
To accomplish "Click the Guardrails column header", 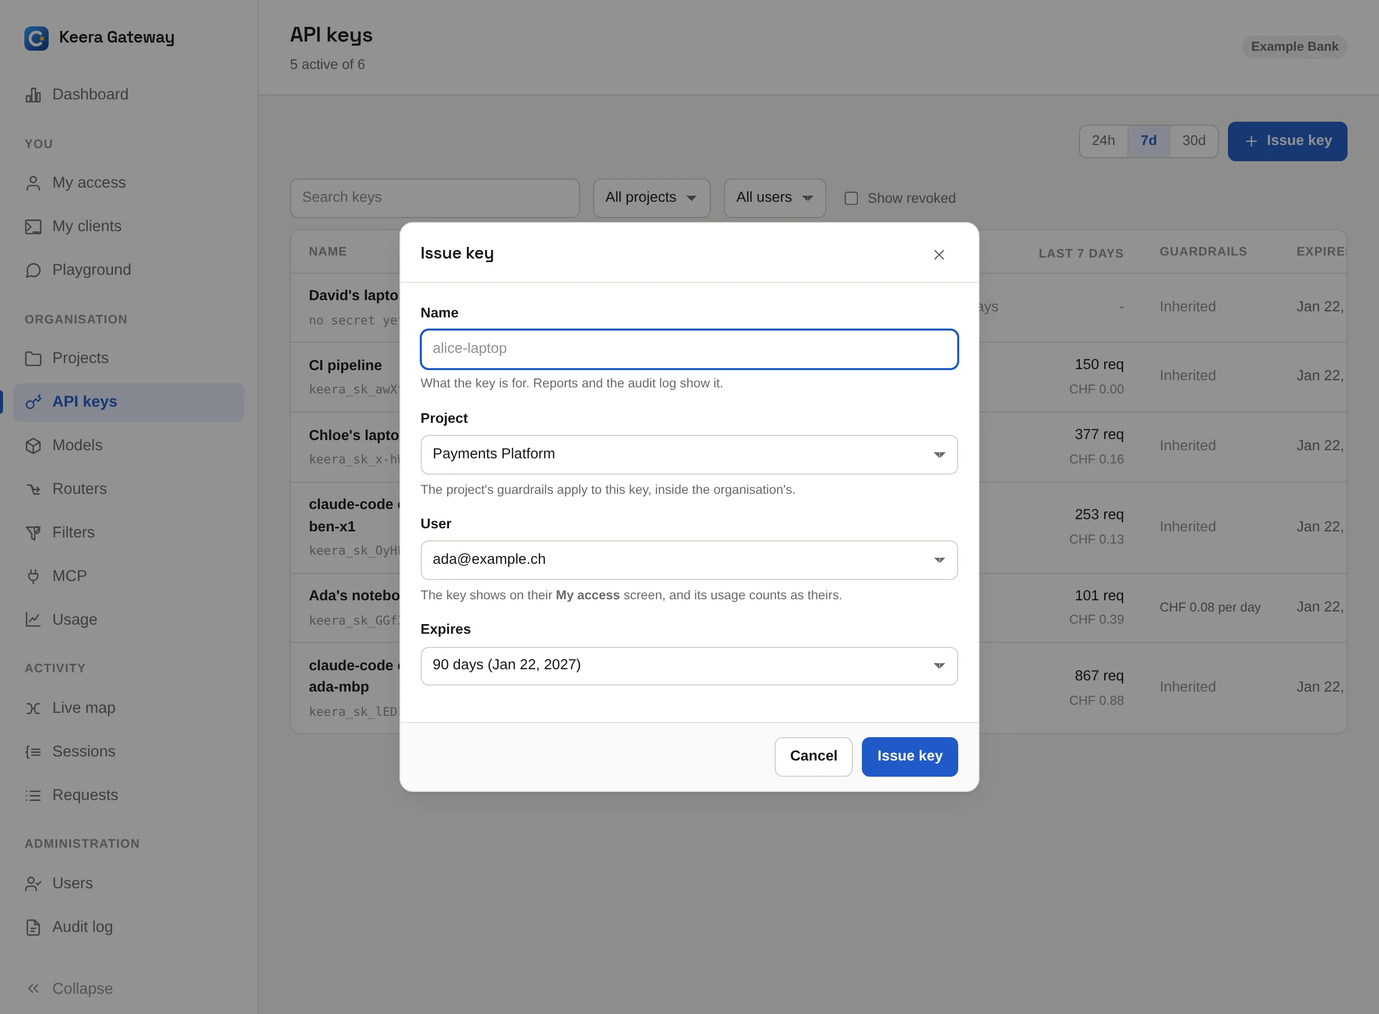I will pyautogui.click(x=1204, y=251).
